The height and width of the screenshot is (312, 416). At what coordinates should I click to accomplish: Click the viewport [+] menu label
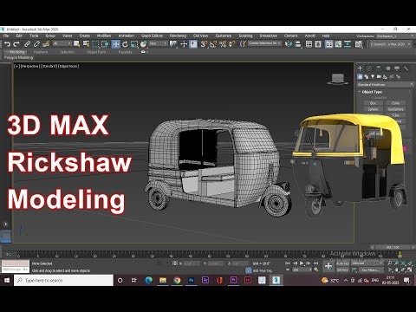point(17,66)
